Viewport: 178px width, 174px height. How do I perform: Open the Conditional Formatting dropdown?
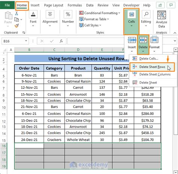click(x=119, y=13)
